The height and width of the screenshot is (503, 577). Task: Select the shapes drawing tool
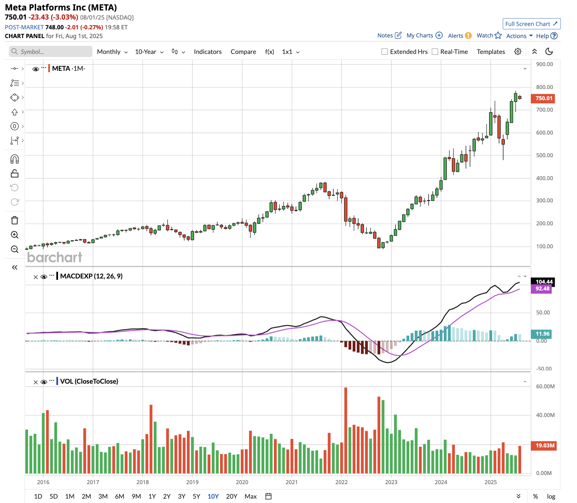tap(15, 97)
